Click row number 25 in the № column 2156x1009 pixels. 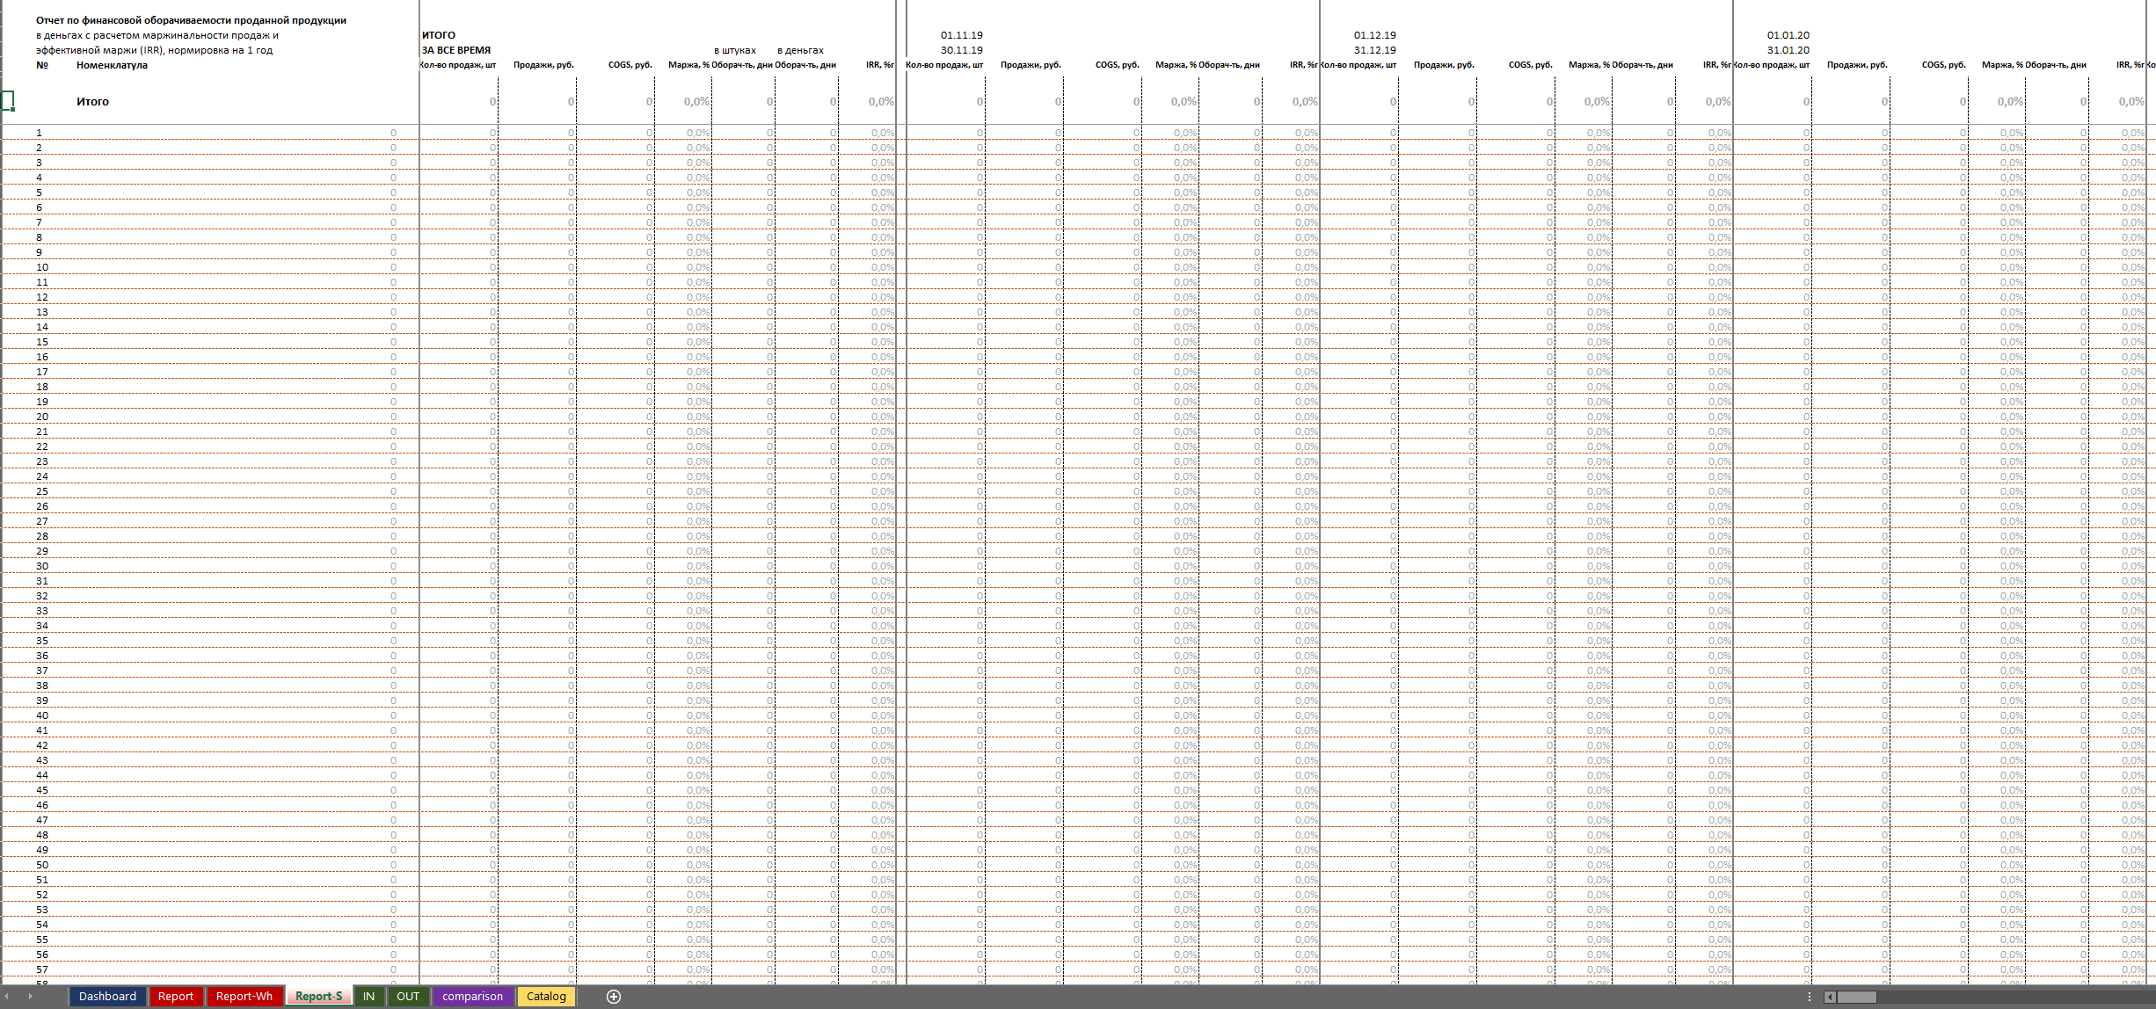(x=42, y=491)
